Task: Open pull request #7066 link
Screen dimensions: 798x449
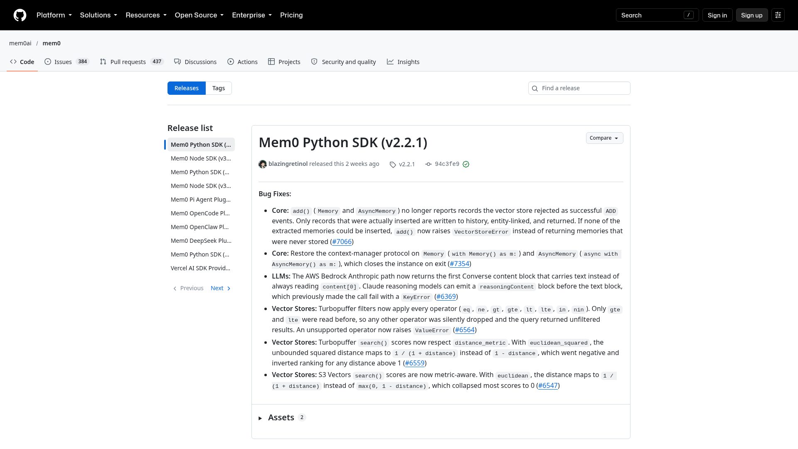Action: 342,242
